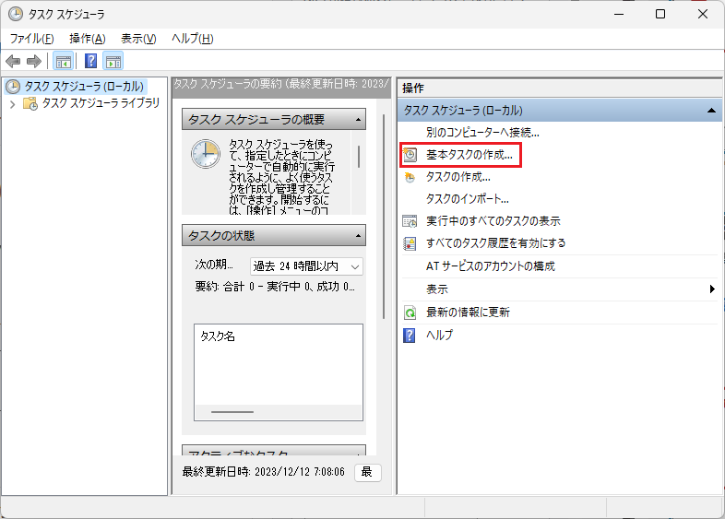This screenshot has height=519, width=725.
Task: Click the 基本タスクの作成 icon
Action: coord(410,155)
